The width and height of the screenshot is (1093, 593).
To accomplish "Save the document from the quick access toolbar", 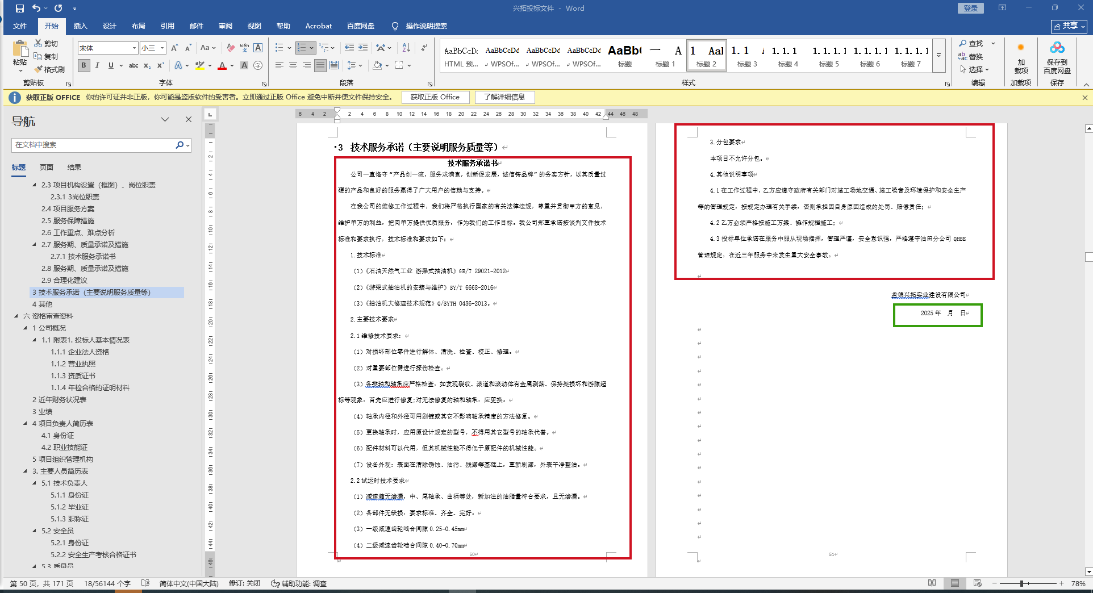I will coord(20,9).
